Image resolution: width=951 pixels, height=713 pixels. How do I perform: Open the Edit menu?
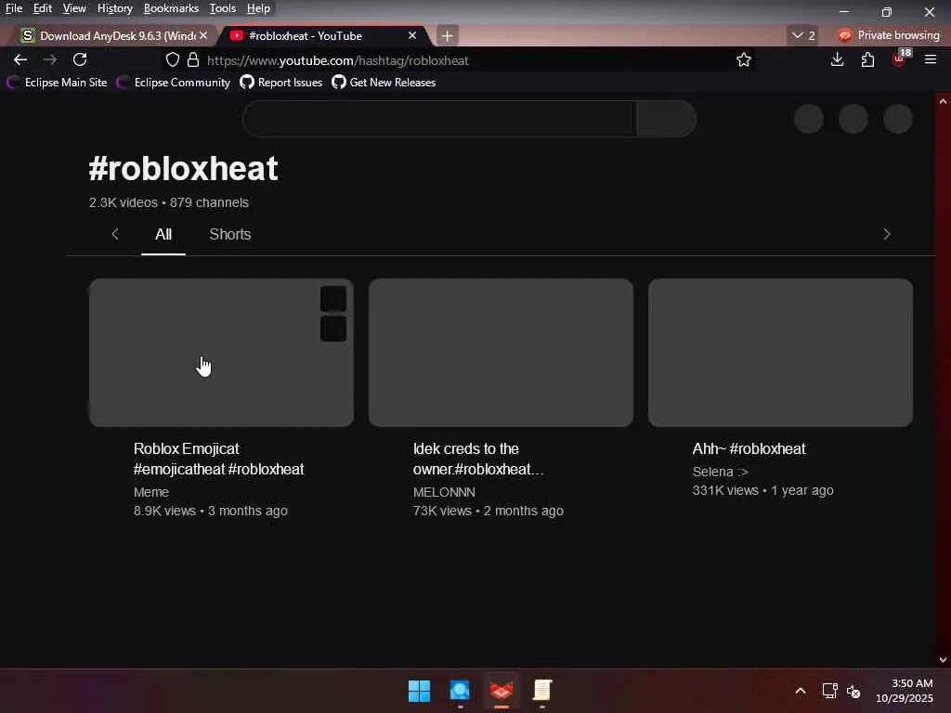[x=43, y=8]
